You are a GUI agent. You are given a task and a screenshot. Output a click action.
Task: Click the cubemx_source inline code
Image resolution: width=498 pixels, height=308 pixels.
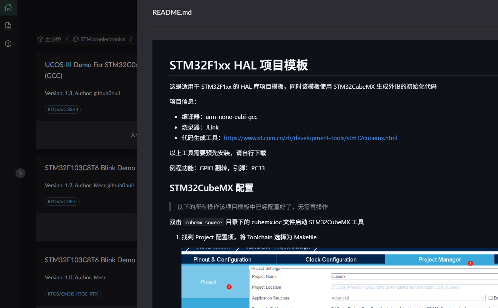click(x=204, y=222)
